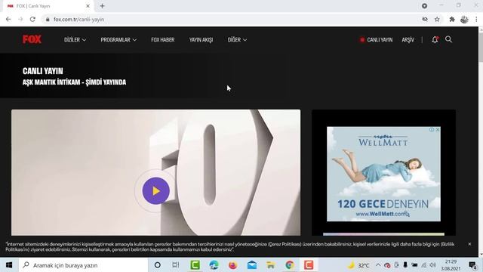Select the FOX | Canlı Yayın browser tab

(48, 6)
